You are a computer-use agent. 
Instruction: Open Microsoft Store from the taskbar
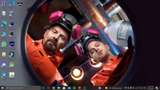(64, 88)
